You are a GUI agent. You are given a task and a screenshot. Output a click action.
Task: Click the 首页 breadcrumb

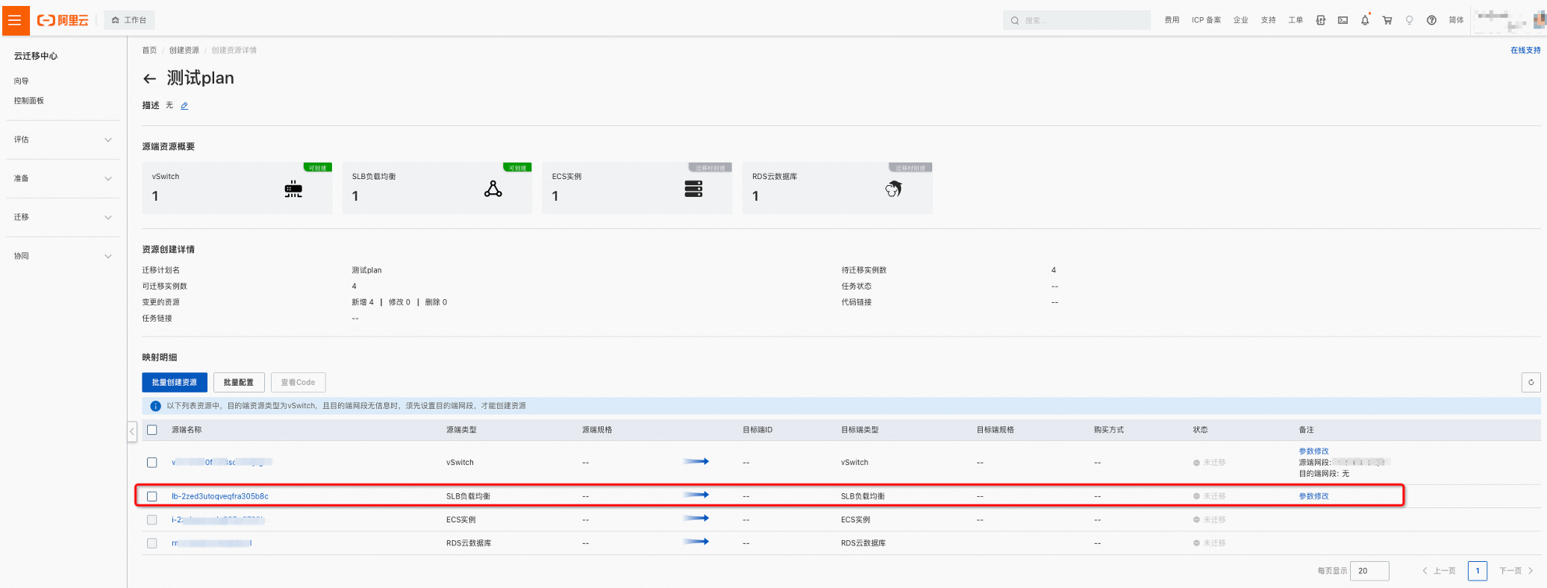(149, 50)
